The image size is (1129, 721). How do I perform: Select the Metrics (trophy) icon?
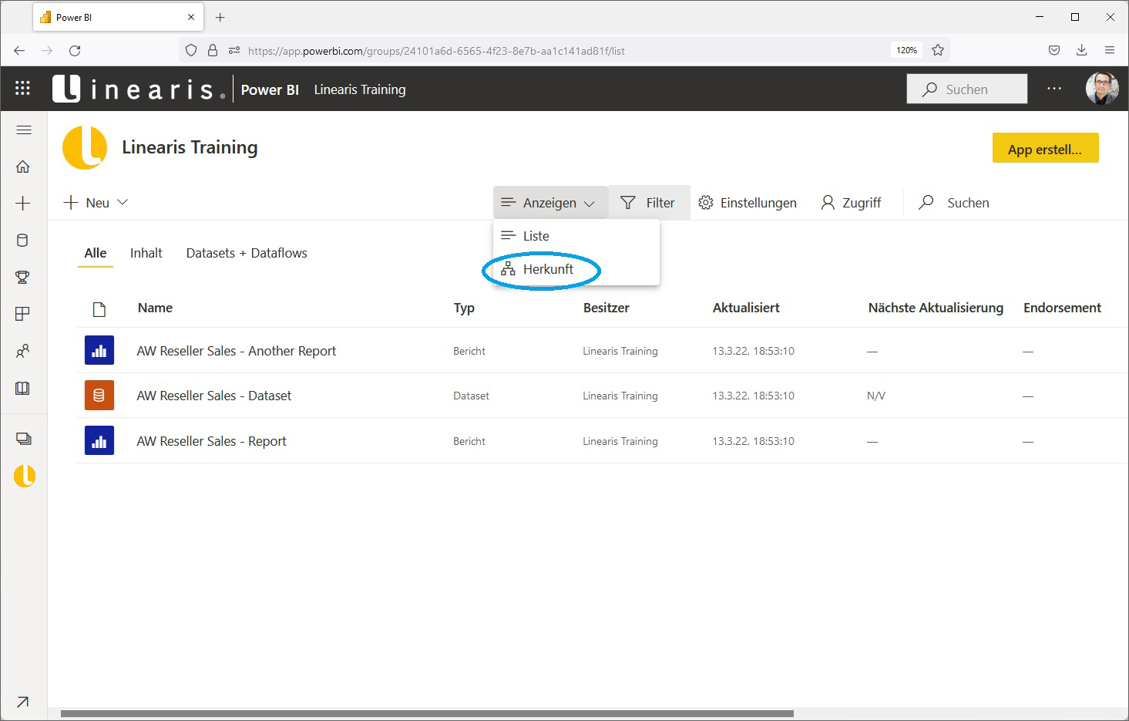[x=23, y=277]
